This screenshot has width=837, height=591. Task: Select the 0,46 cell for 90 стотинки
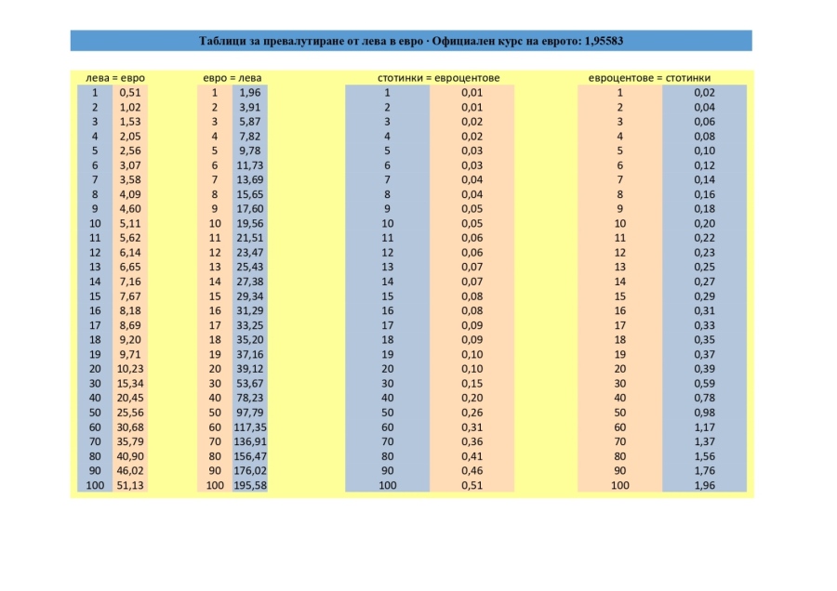pos(472,470)
